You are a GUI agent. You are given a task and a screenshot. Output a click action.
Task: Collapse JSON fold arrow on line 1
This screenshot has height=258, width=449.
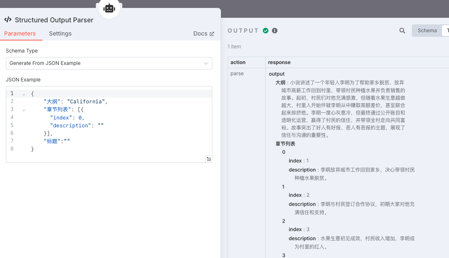click(x=24, y=94)
